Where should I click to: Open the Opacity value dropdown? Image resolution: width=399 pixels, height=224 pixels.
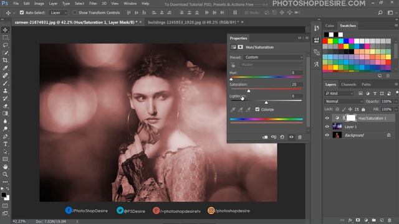click(x=397, y=101)
